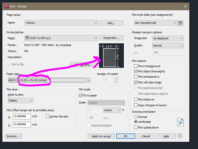Select Portrait orientation
Image resolution: width=198 pixels, height=149 pixels.
point(136,117)
